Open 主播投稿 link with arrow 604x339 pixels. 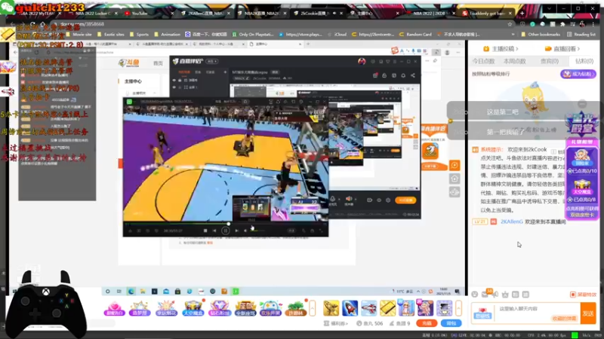[x=501, y=49]
